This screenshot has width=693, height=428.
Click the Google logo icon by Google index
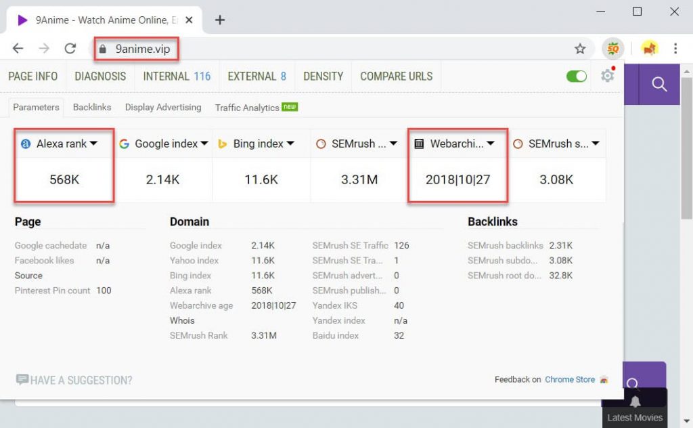point(125,144)
